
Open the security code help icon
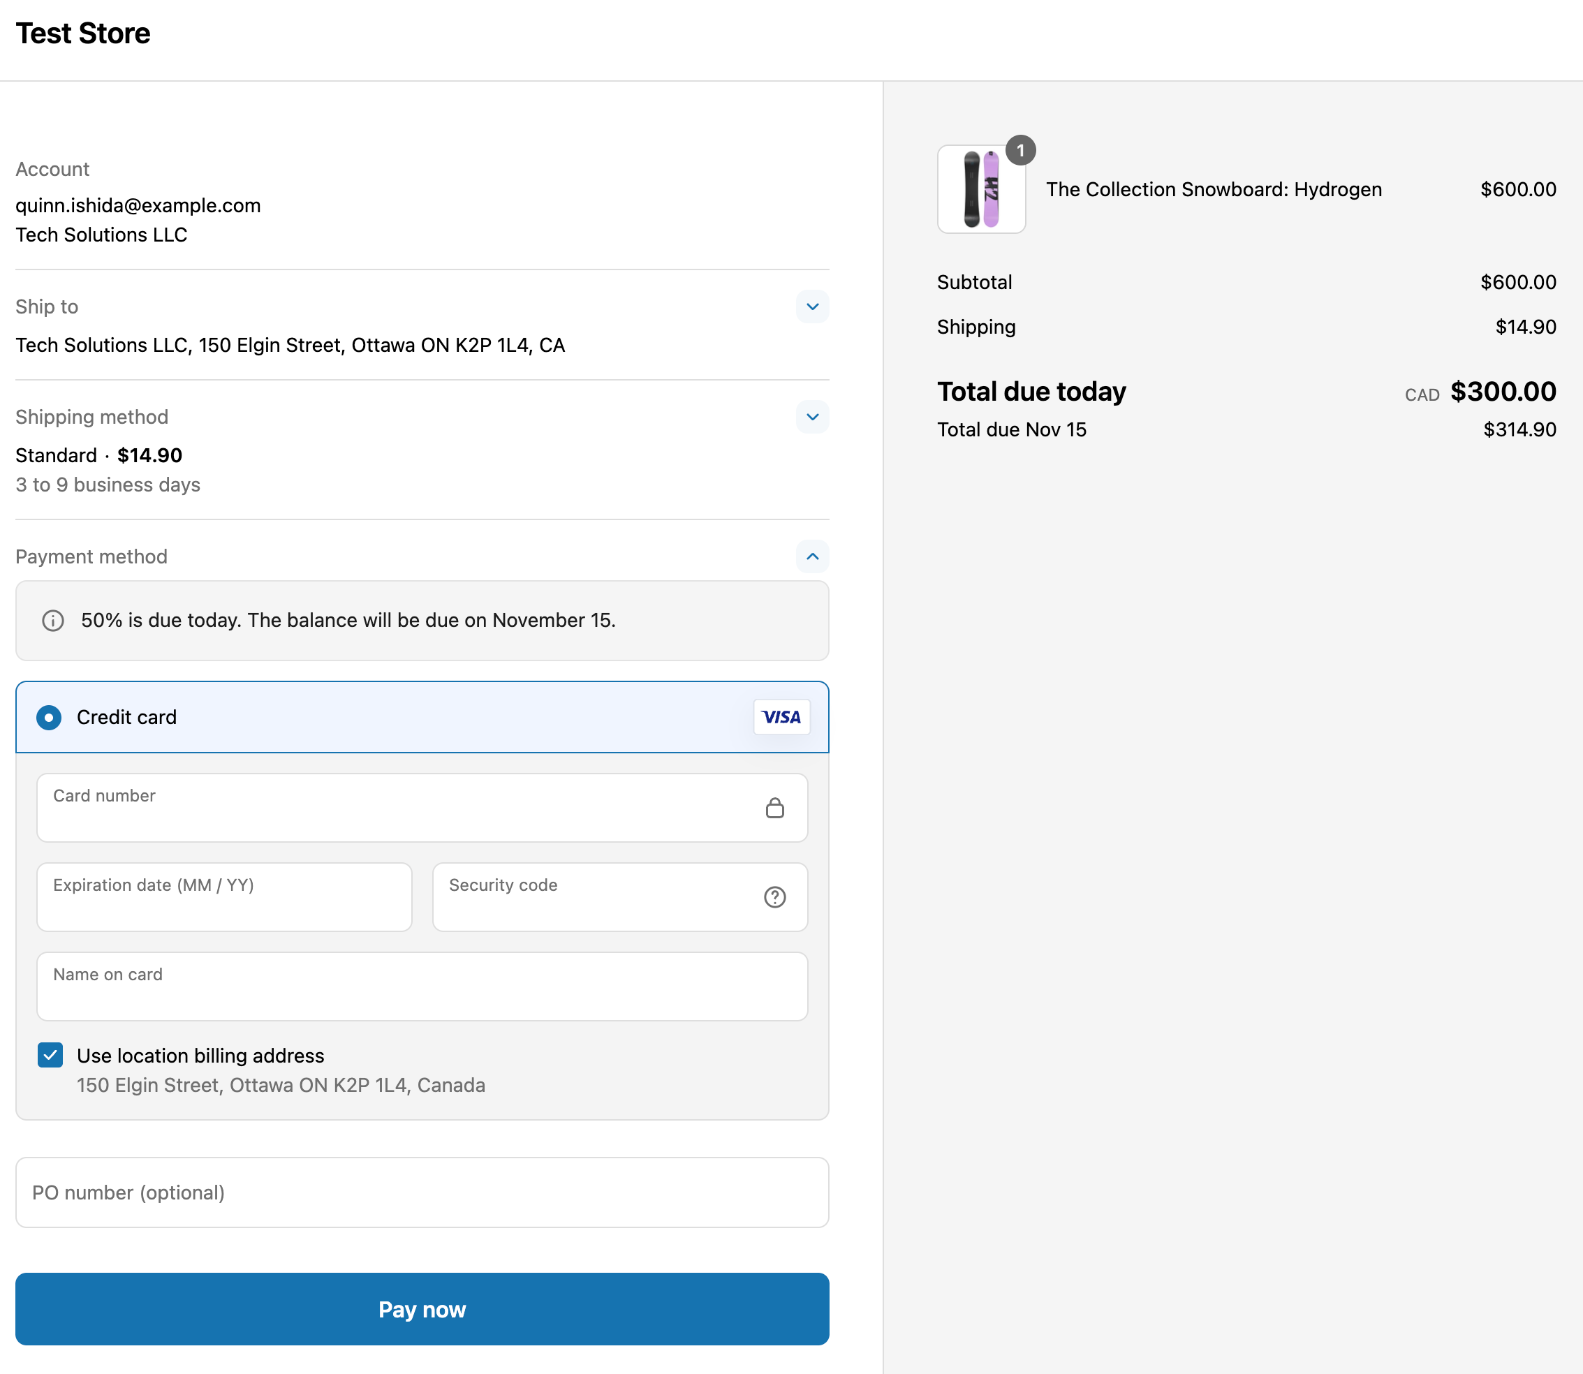(x=774, y=897)
